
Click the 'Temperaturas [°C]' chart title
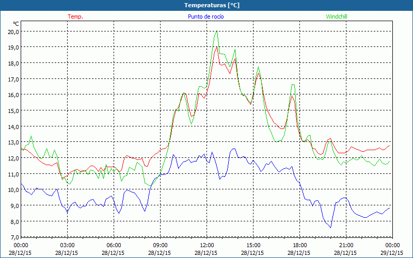(212, 5)
